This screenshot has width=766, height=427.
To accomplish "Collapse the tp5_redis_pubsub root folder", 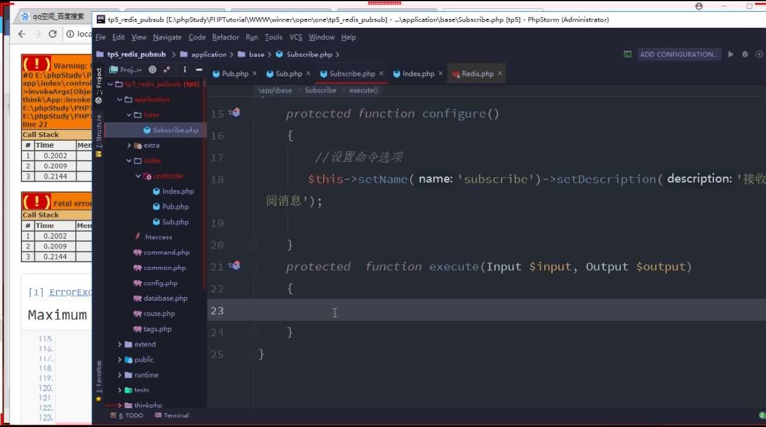I will coord(110,84).
